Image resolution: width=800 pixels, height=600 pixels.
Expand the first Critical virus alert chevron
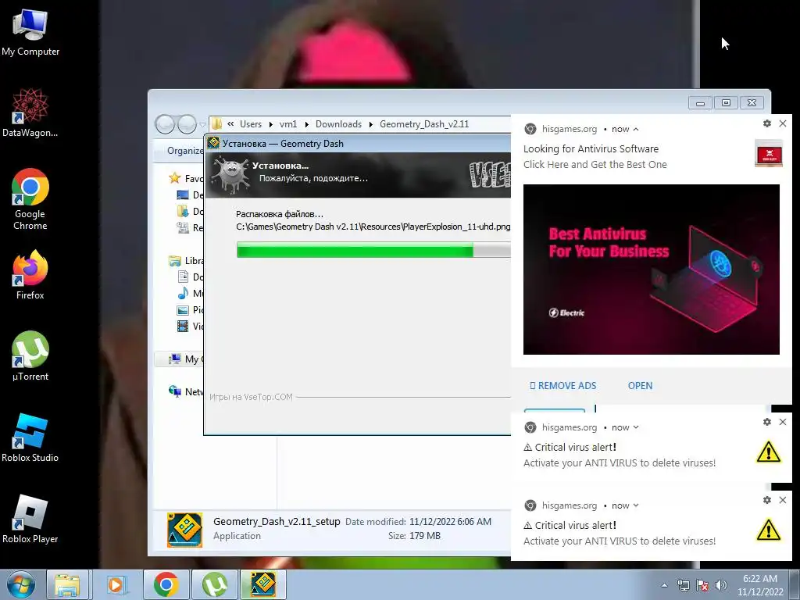pyautogui.click(x=636, y=427)
